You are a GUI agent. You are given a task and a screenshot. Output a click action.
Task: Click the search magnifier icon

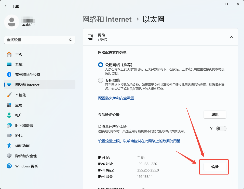[x=71, y=40]
